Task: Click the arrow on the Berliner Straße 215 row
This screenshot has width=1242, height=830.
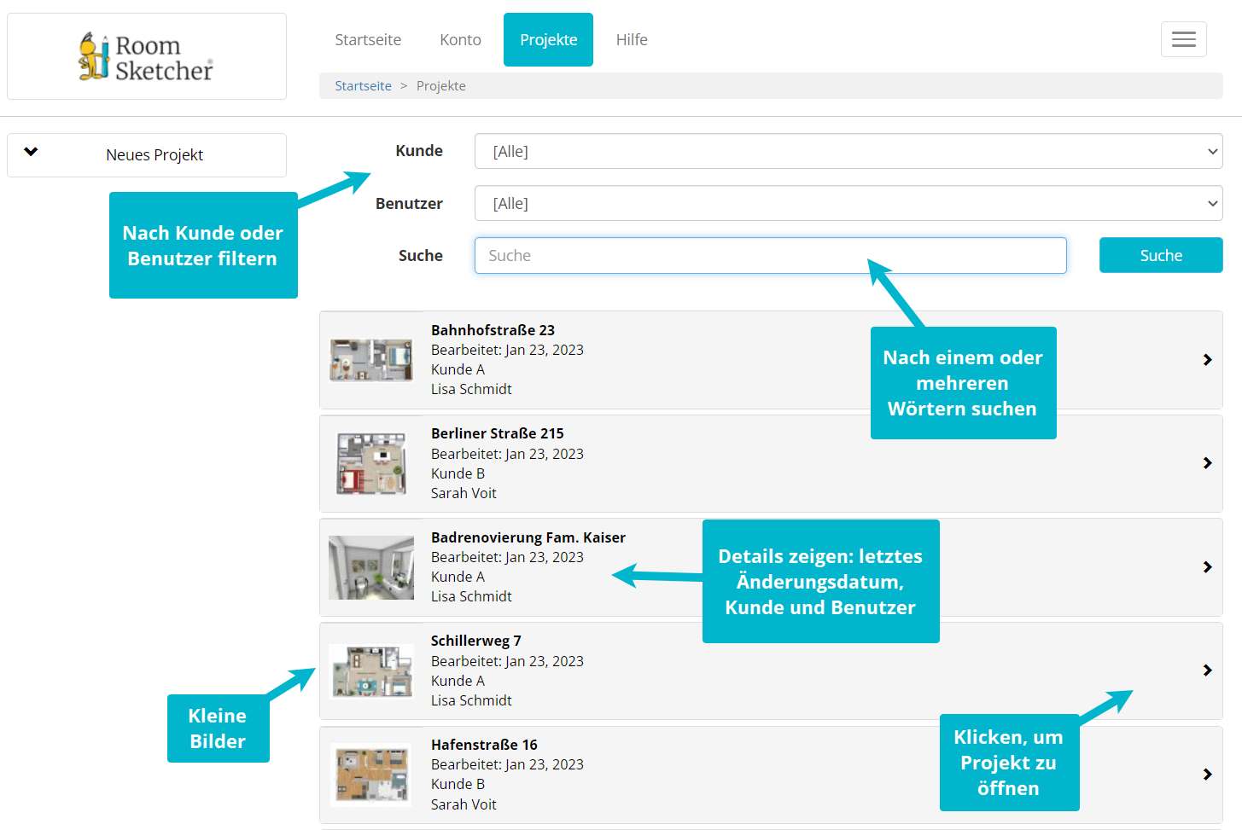Action: [x=1207, y=463]
